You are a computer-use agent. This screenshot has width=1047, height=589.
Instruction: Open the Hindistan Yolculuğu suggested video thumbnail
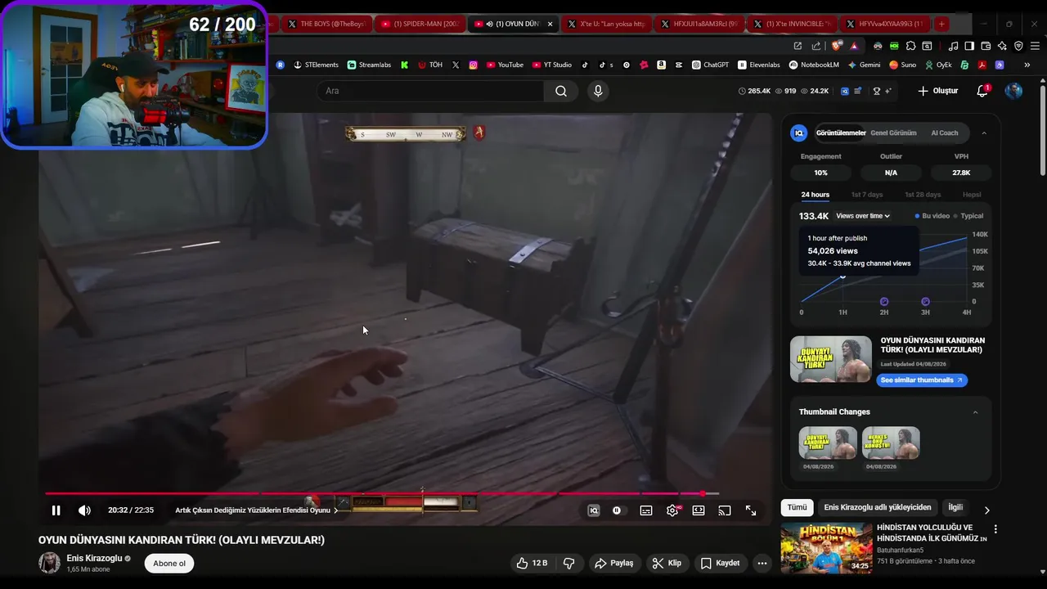click(x=826, y=548)
